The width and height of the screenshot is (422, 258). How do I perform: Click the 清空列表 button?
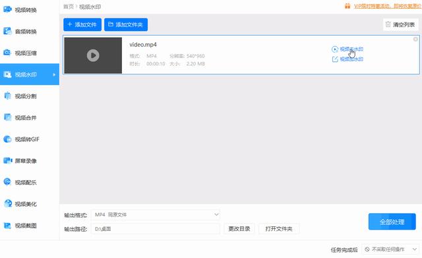coord(400,24)
